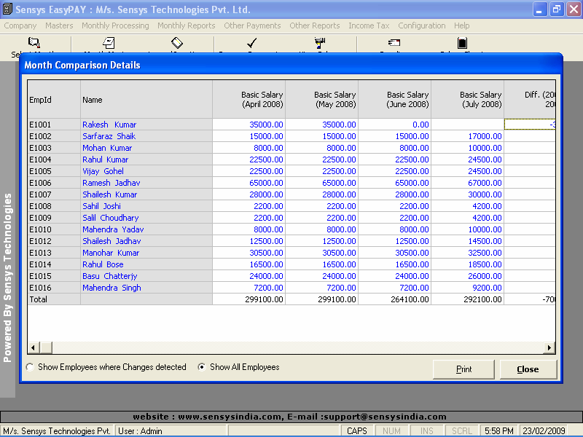The image size is (583, 437).
Task: Open the Monthly Reports menu
Action: coord(187,25)
